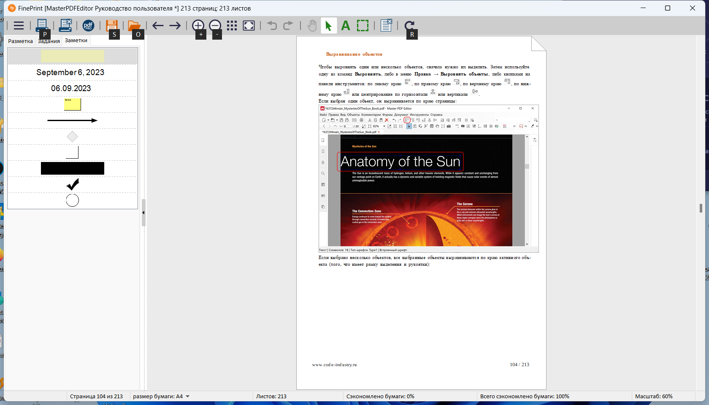Pick the September 6, 2023 date stamp
This screenshot has height=405, width=709.
pos(70,72)
